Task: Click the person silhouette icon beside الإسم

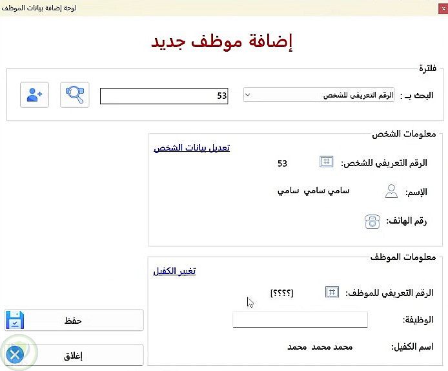Action: tap(391, 191)
